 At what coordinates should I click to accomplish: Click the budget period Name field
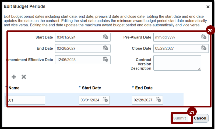(25, 100)
